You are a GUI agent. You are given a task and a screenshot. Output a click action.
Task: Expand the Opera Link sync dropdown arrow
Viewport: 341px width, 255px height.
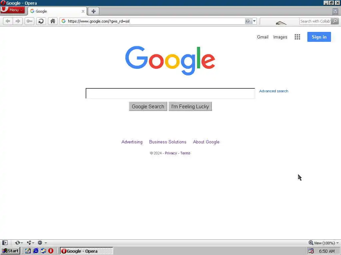22,243
